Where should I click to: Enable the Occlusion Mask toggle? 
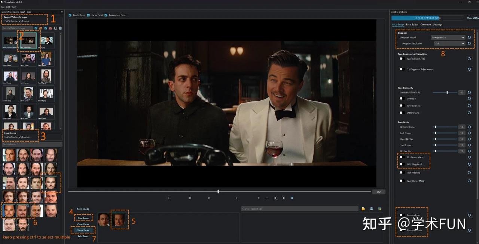point(402,157)
